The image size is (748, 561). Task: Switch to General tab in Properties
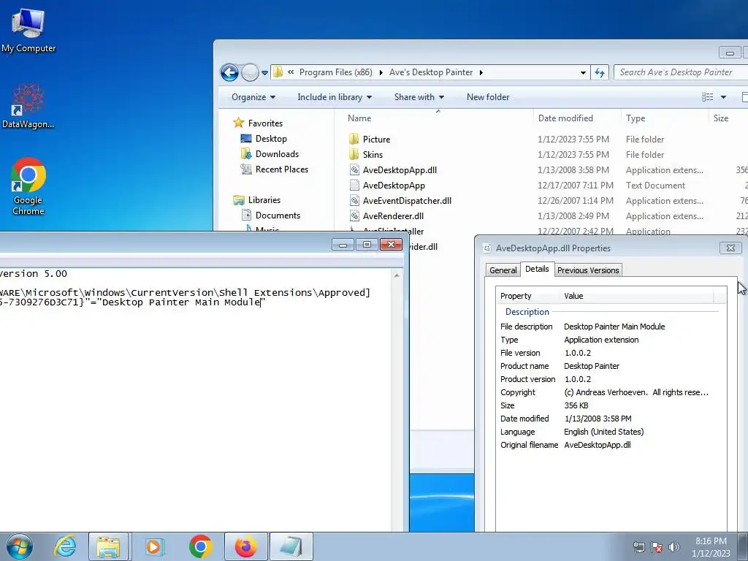[x=503, y=270]
